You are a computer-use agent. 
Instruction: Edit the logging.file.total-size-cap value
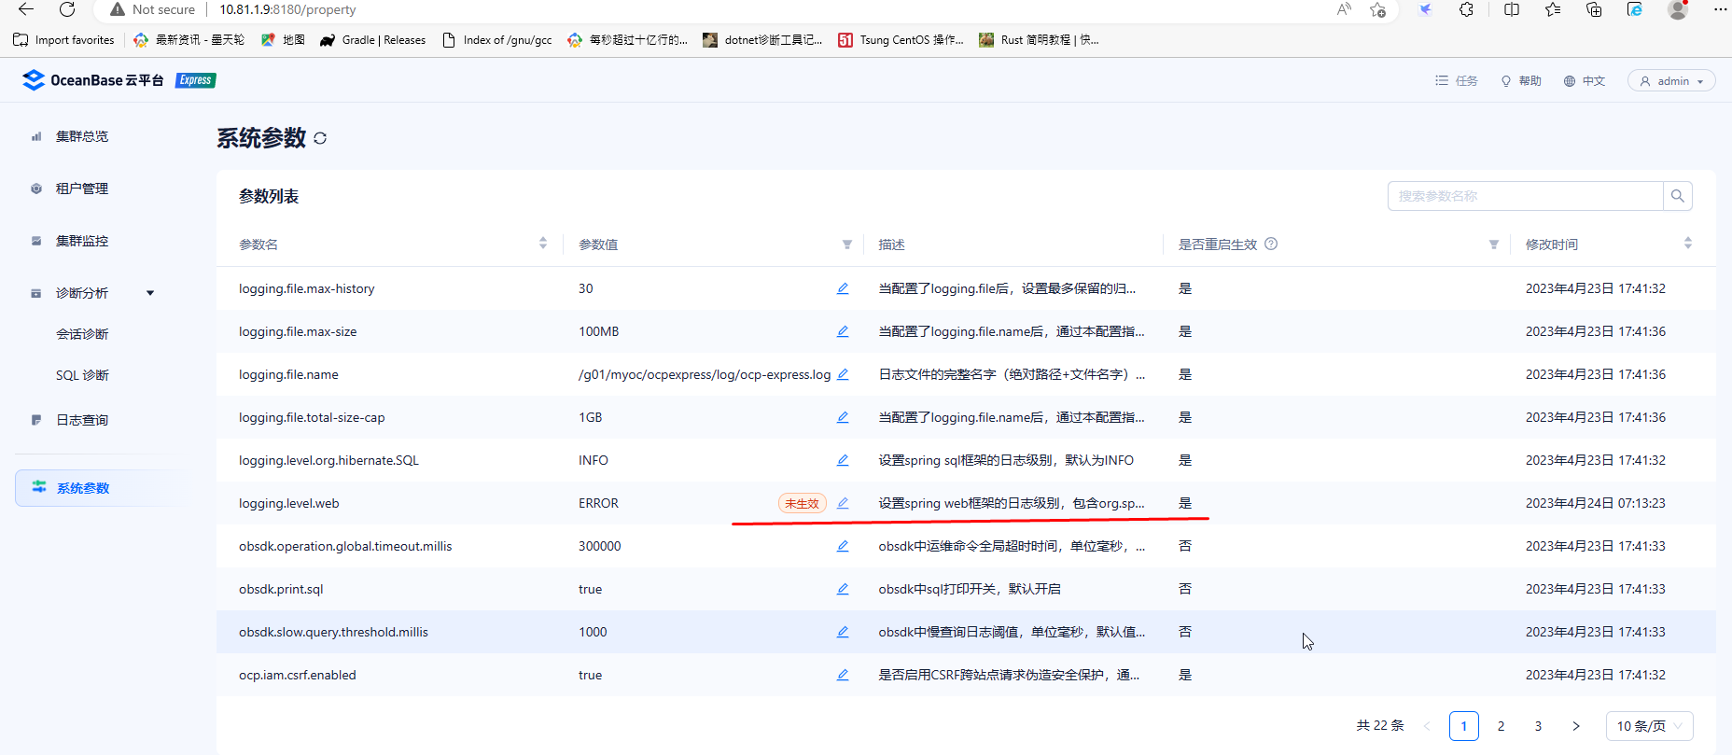(x=843, y=417)
